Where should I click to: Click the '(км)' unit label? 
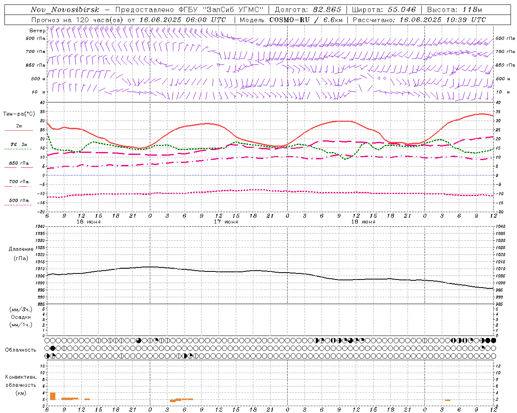[x=21, y=392]
